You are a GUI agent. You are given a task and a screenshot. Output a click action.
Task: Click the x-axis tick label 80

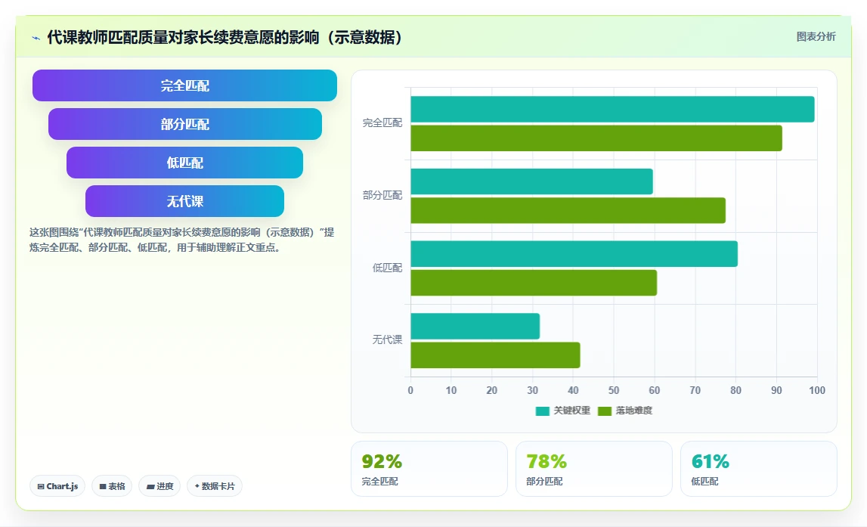[735, 390]
